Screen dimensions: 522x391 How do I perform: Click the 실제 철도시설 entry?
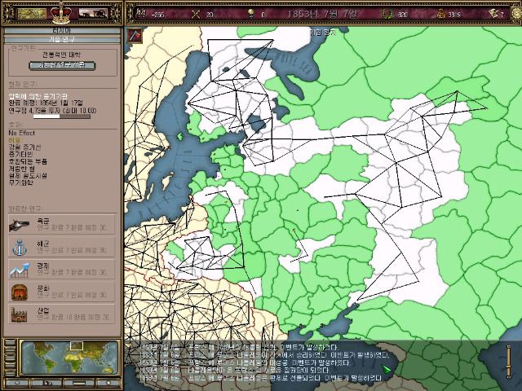[28, 176]
